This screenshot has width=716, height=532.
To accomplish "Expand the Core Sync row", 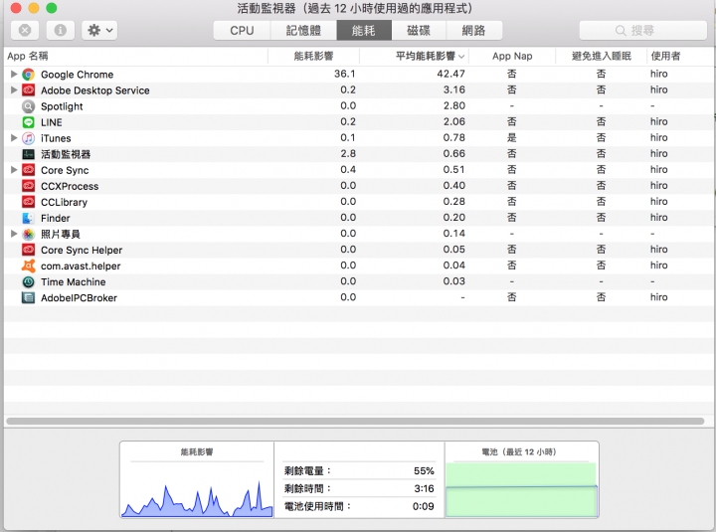I will 14,170.
